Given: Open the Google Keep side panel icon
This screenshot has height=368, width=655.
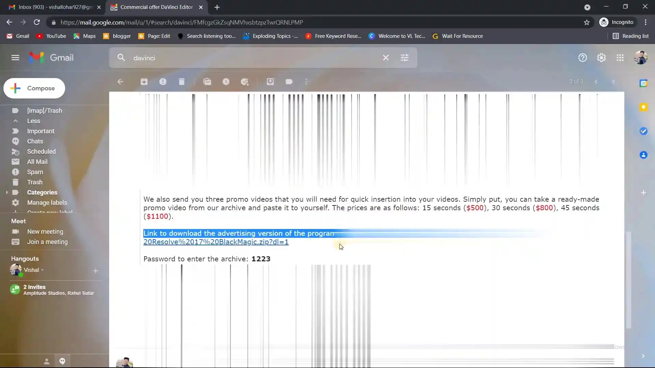Looking at the screenshot, I should tap(643, 107).
